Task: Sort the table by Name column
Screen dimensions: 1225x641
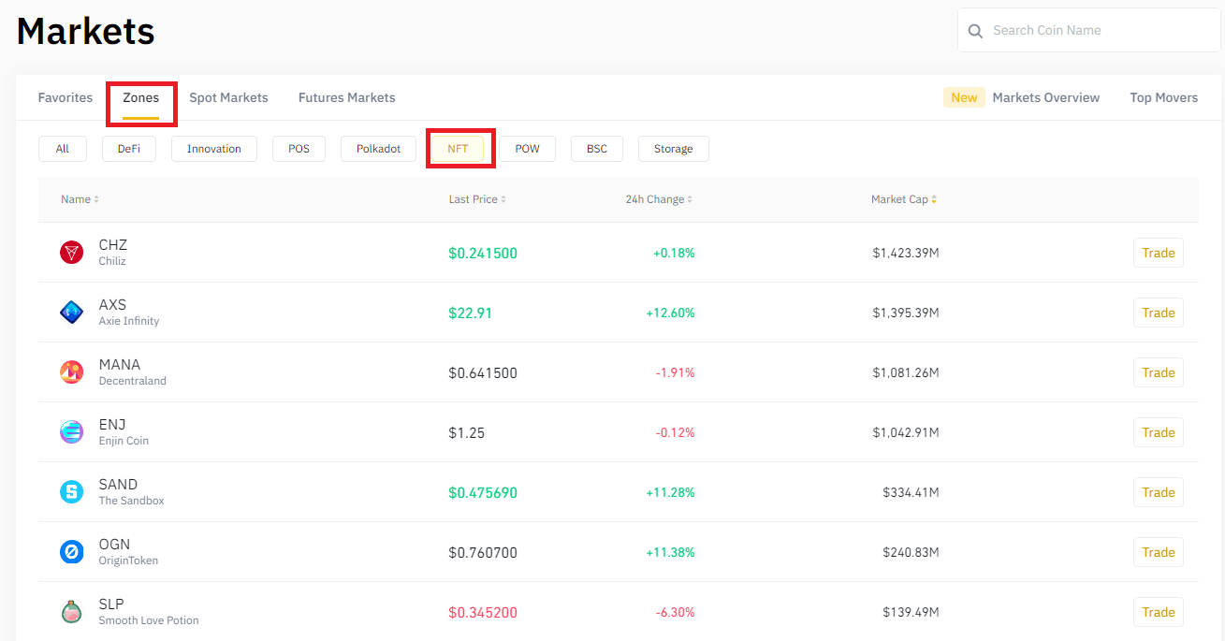Action: pos(80,199)
